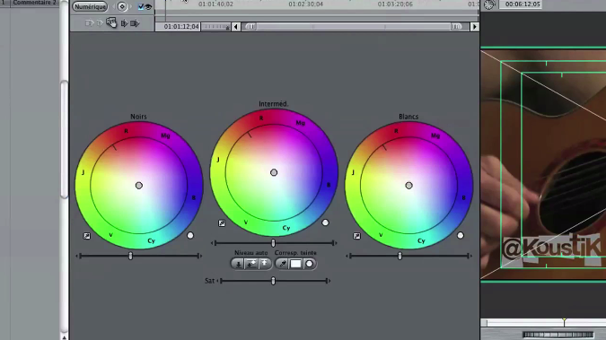Click the drag filter hand icon

(111, 22)
